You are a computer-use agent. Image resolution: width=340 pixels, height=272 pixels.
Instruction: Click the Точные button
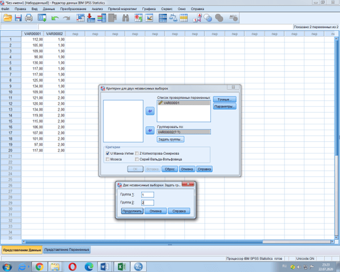(x=224, y=99)
